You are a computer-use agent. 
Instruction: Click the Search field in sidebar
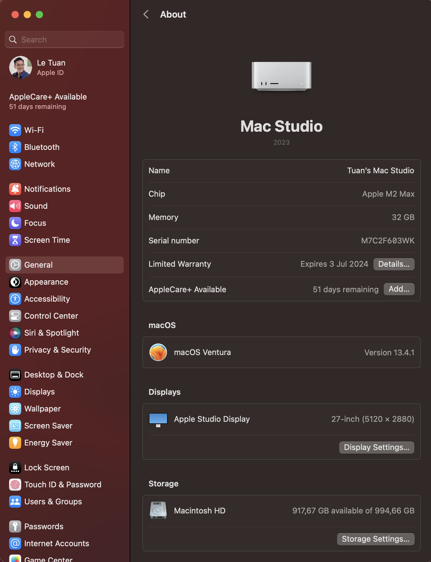coord(65,39)
